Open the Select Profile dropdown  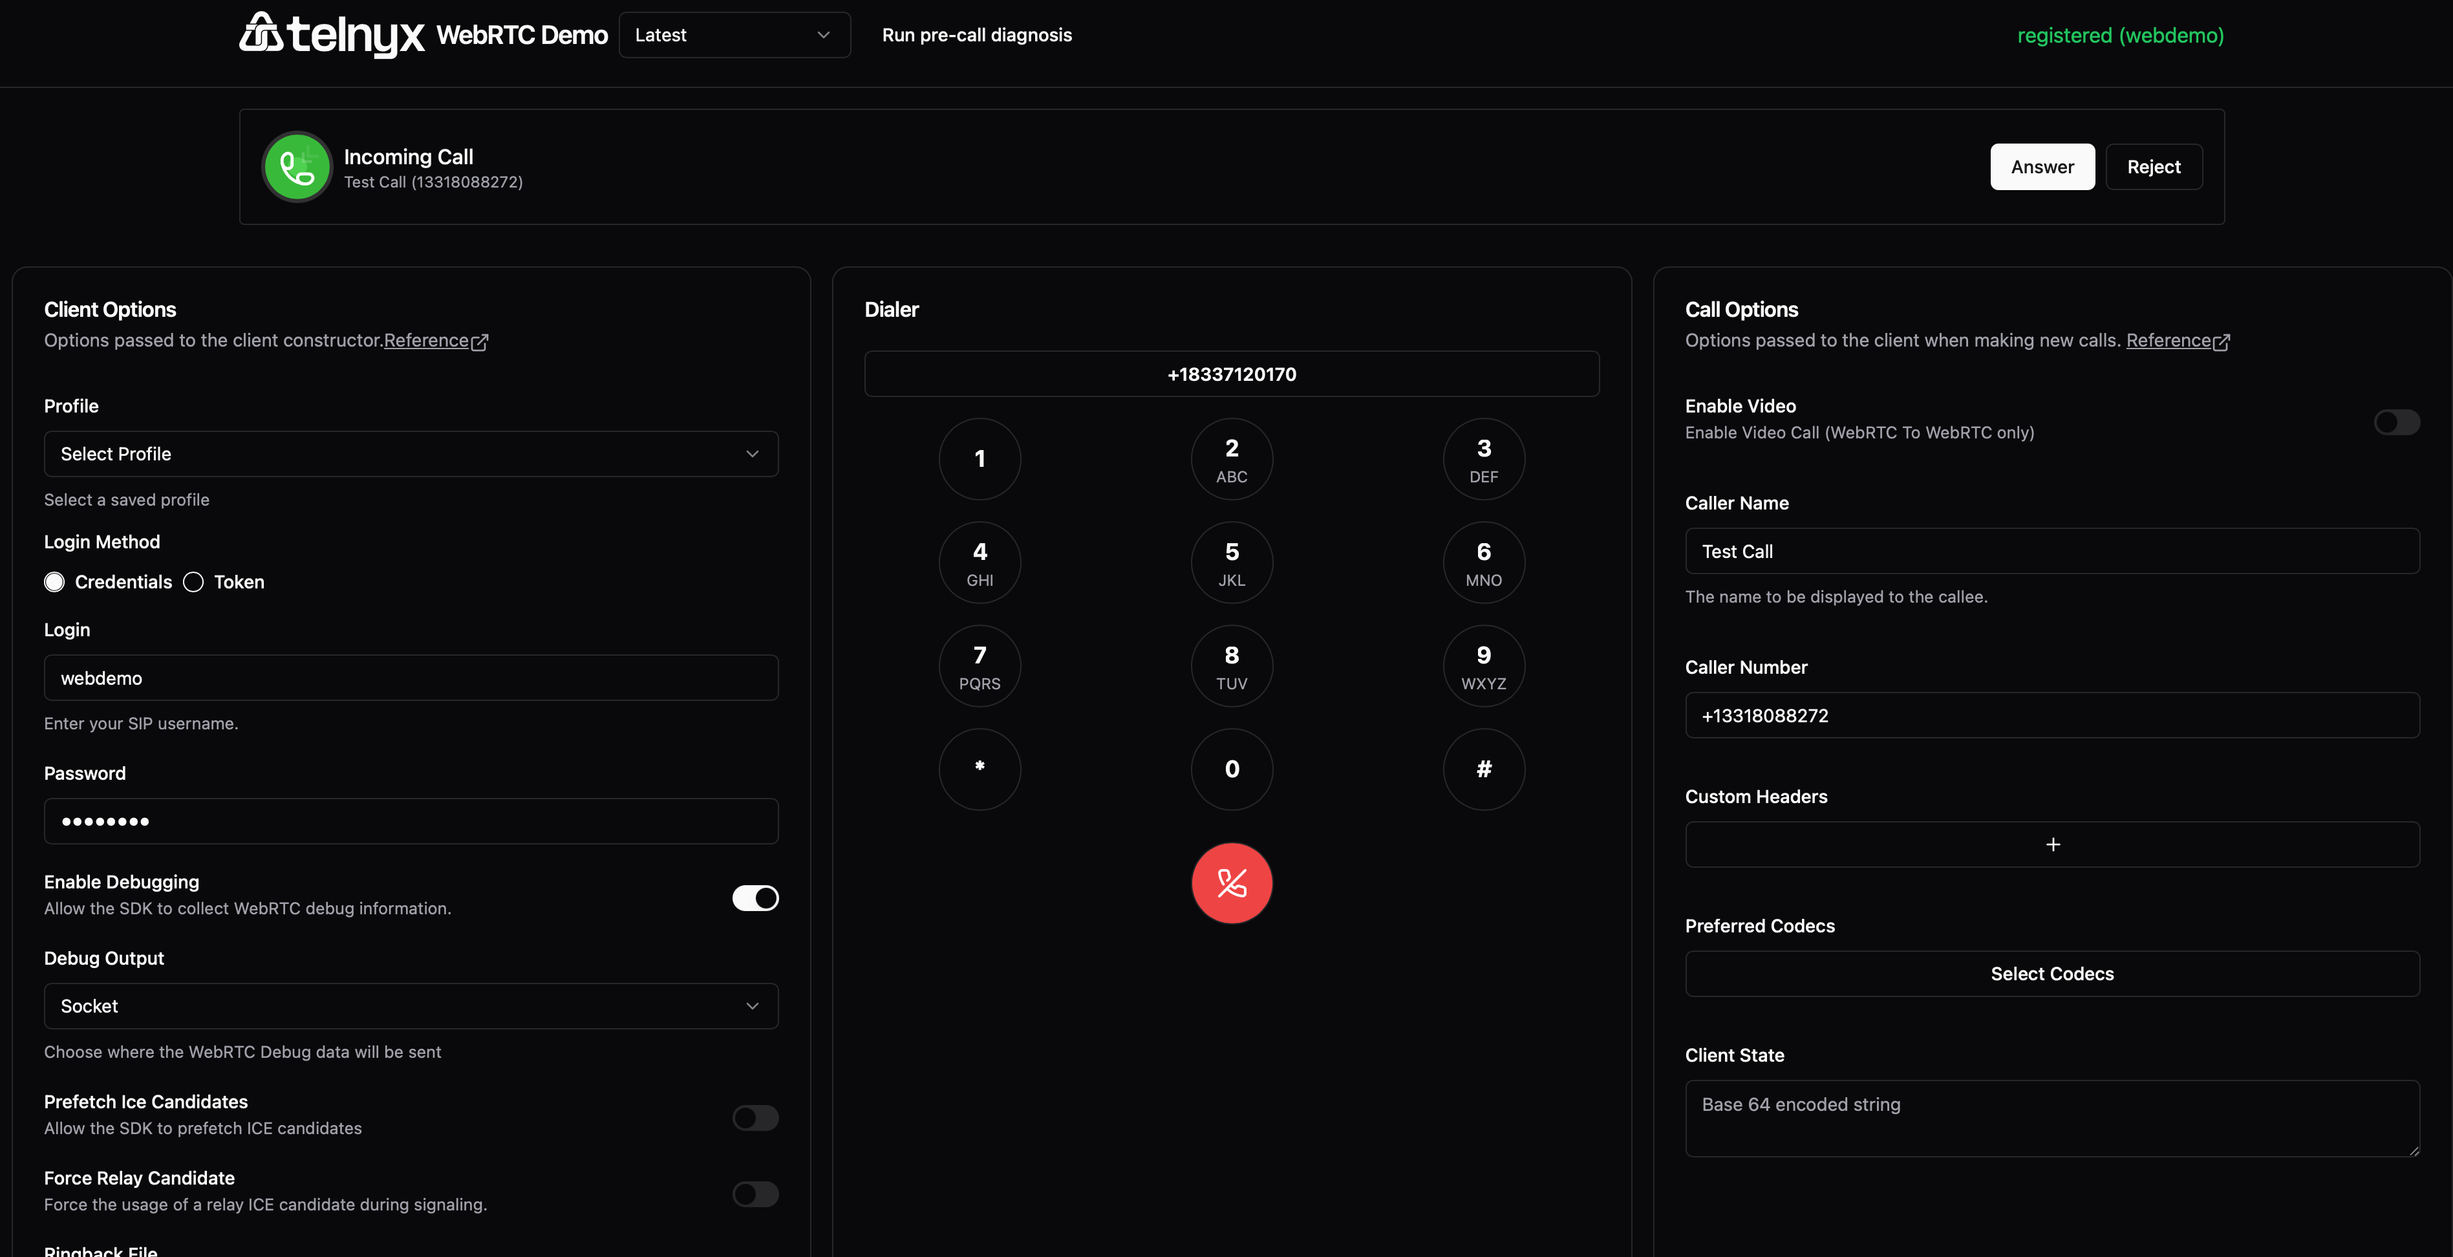(411, 454)
